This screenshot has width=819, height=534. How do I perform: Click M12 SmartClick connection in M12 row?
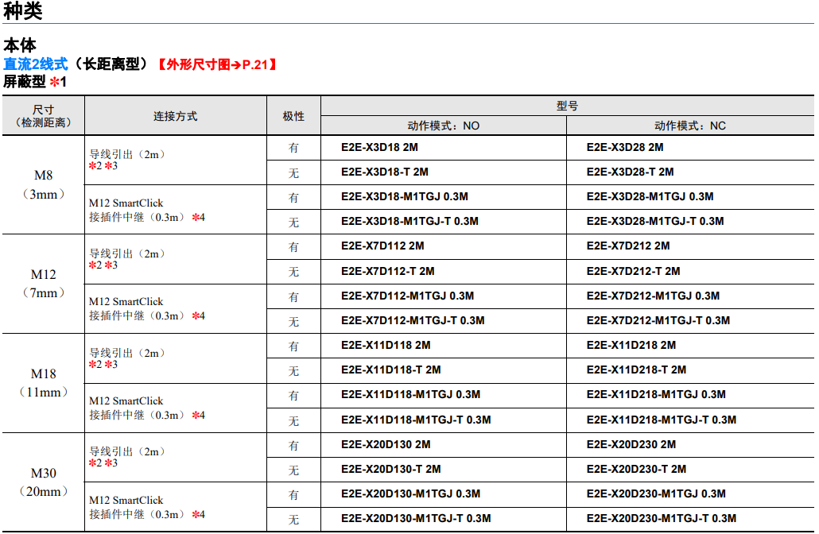coord(147,308)
